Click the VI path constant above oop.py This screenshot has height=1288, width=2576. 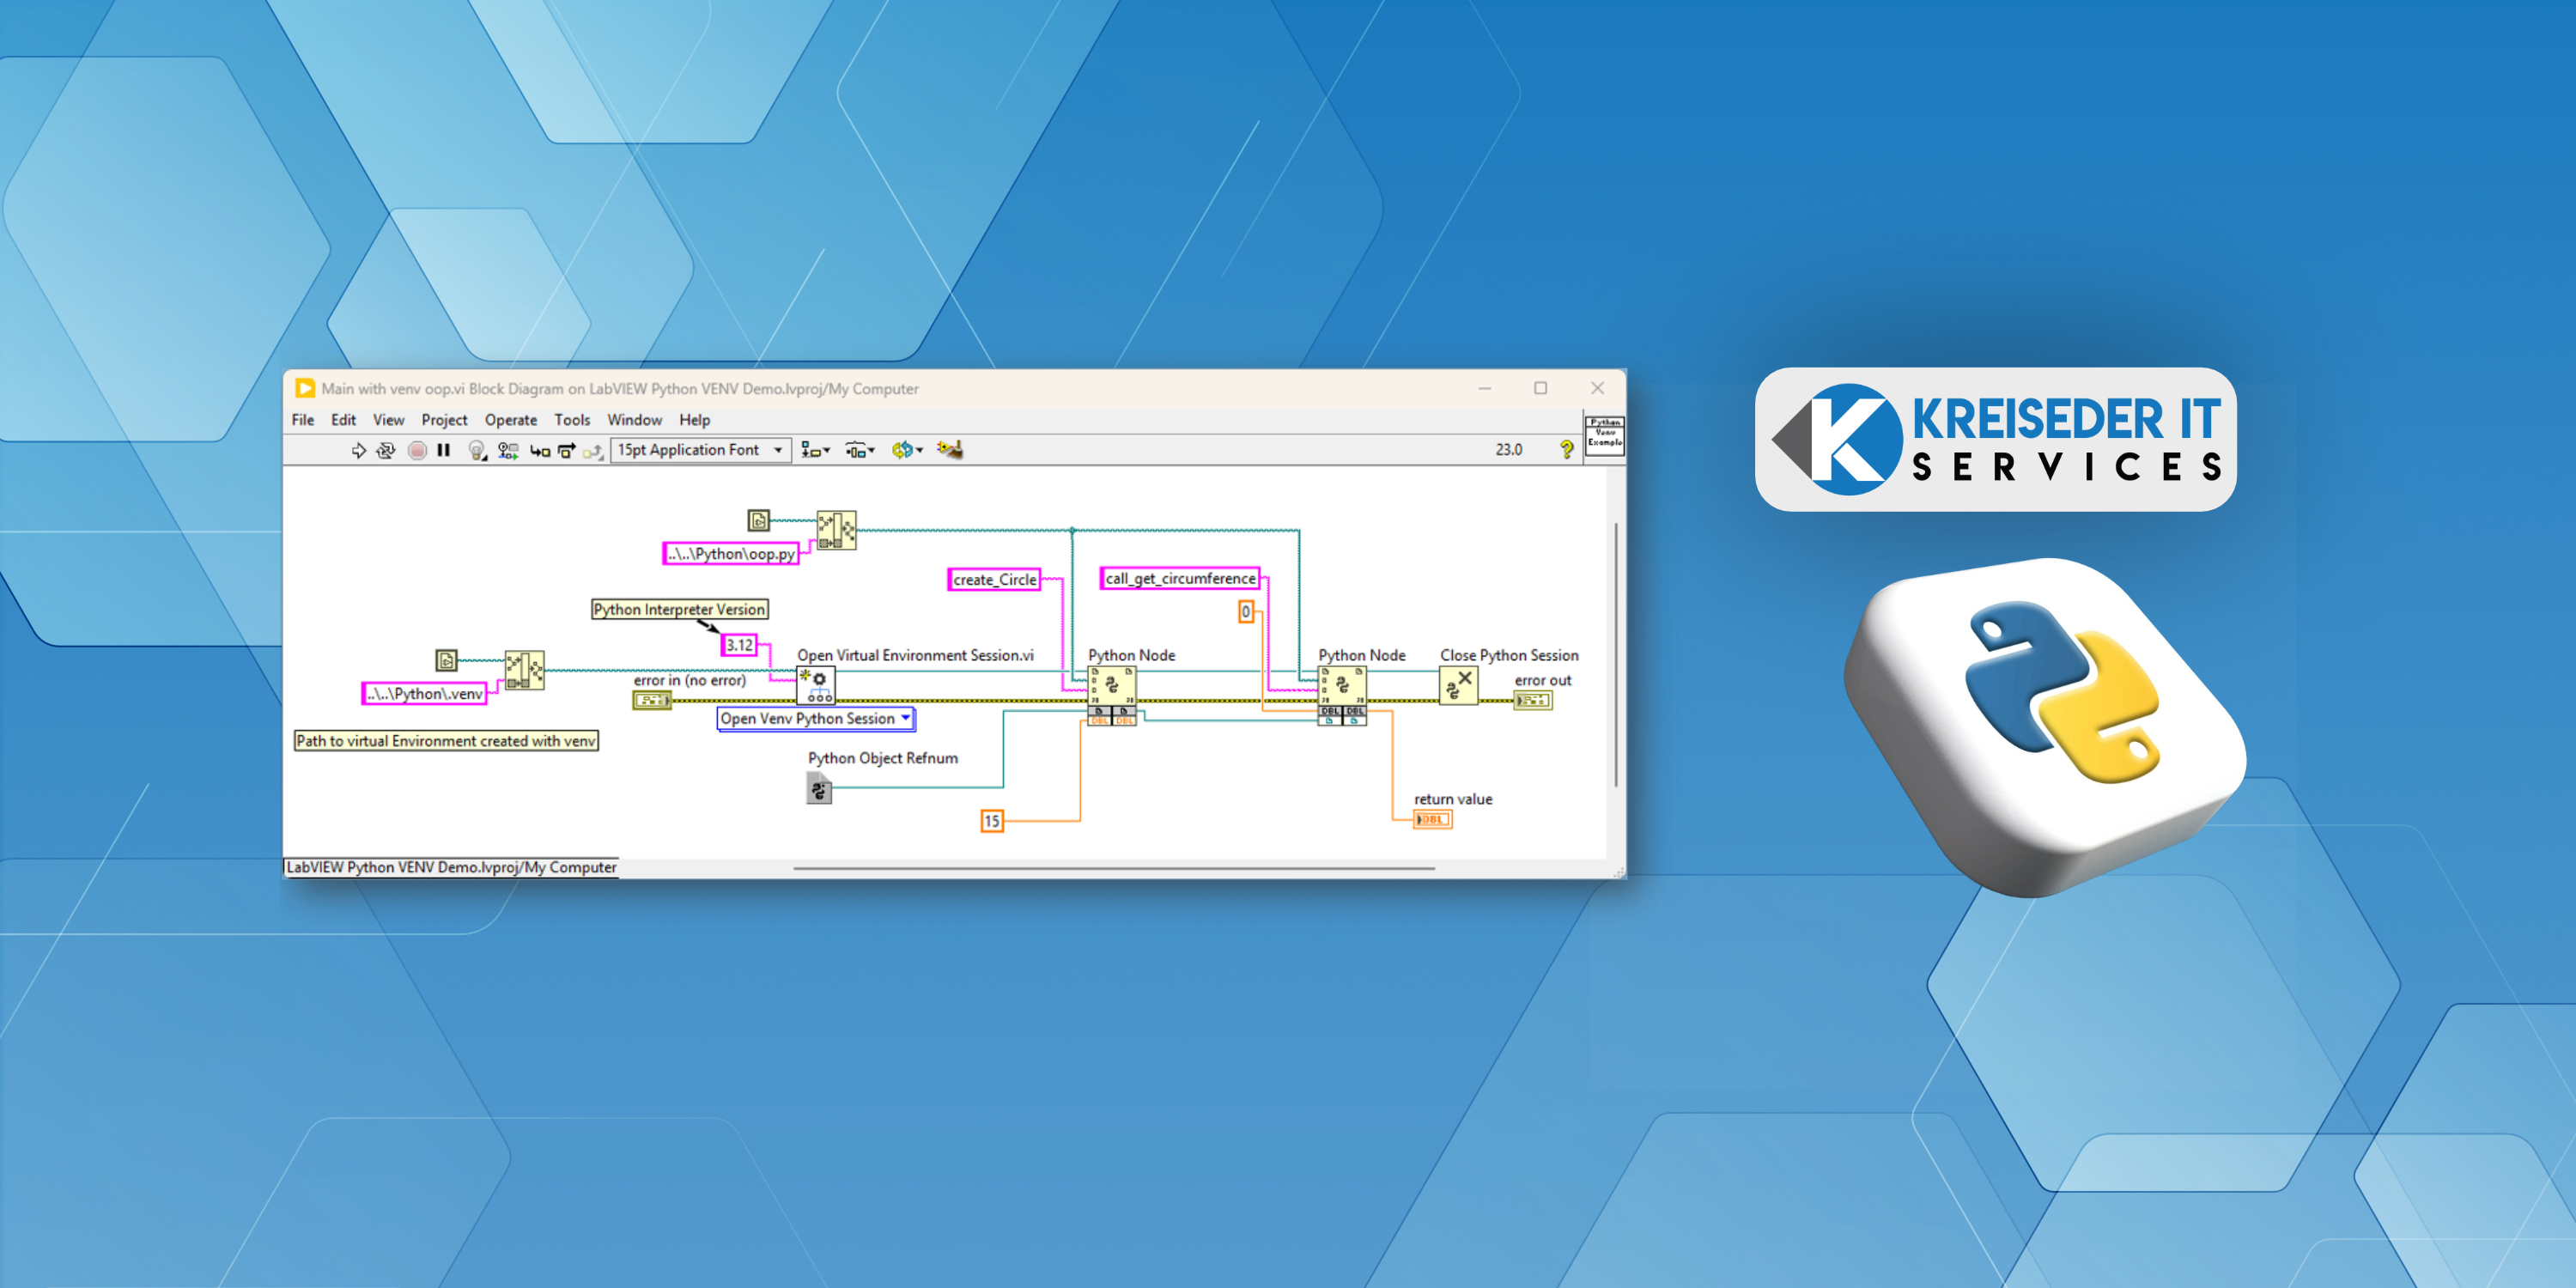pos(759,520)
